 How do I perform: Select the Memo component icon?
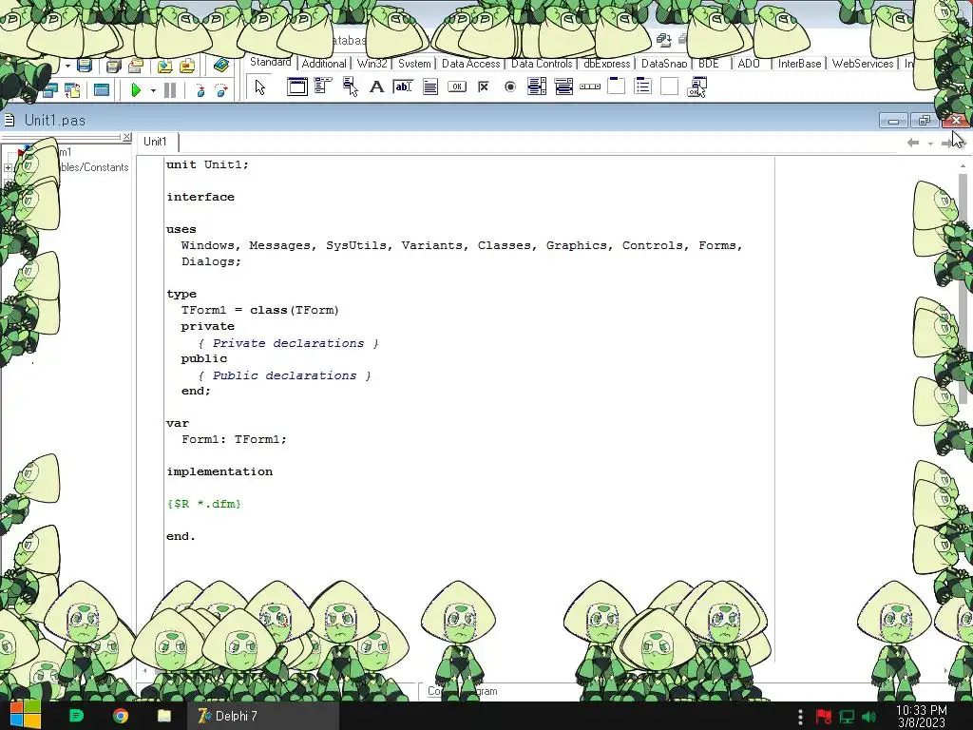pyautogui.click(x=430, y=86)
